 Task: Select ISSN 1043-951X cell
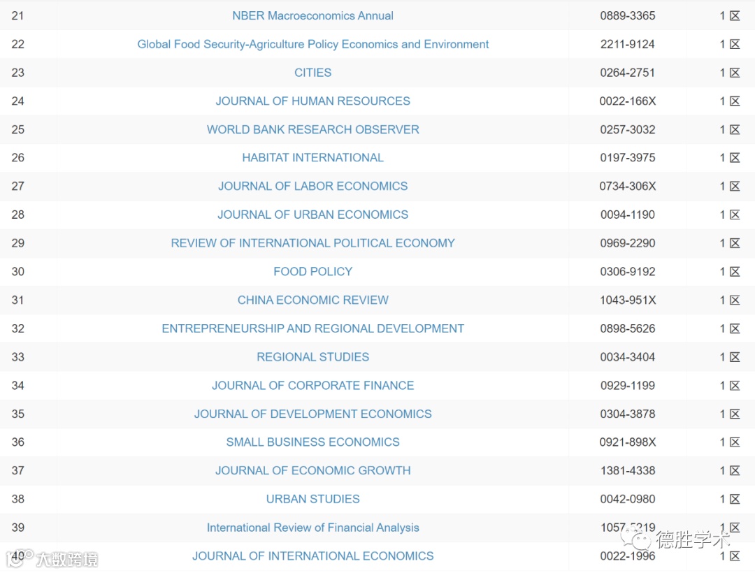point(627,300)
